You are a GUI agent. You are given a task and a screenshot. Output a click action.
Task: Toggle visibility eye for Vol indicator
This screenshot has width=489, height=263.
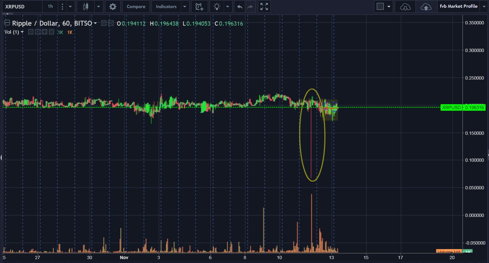tap(31, 32)
